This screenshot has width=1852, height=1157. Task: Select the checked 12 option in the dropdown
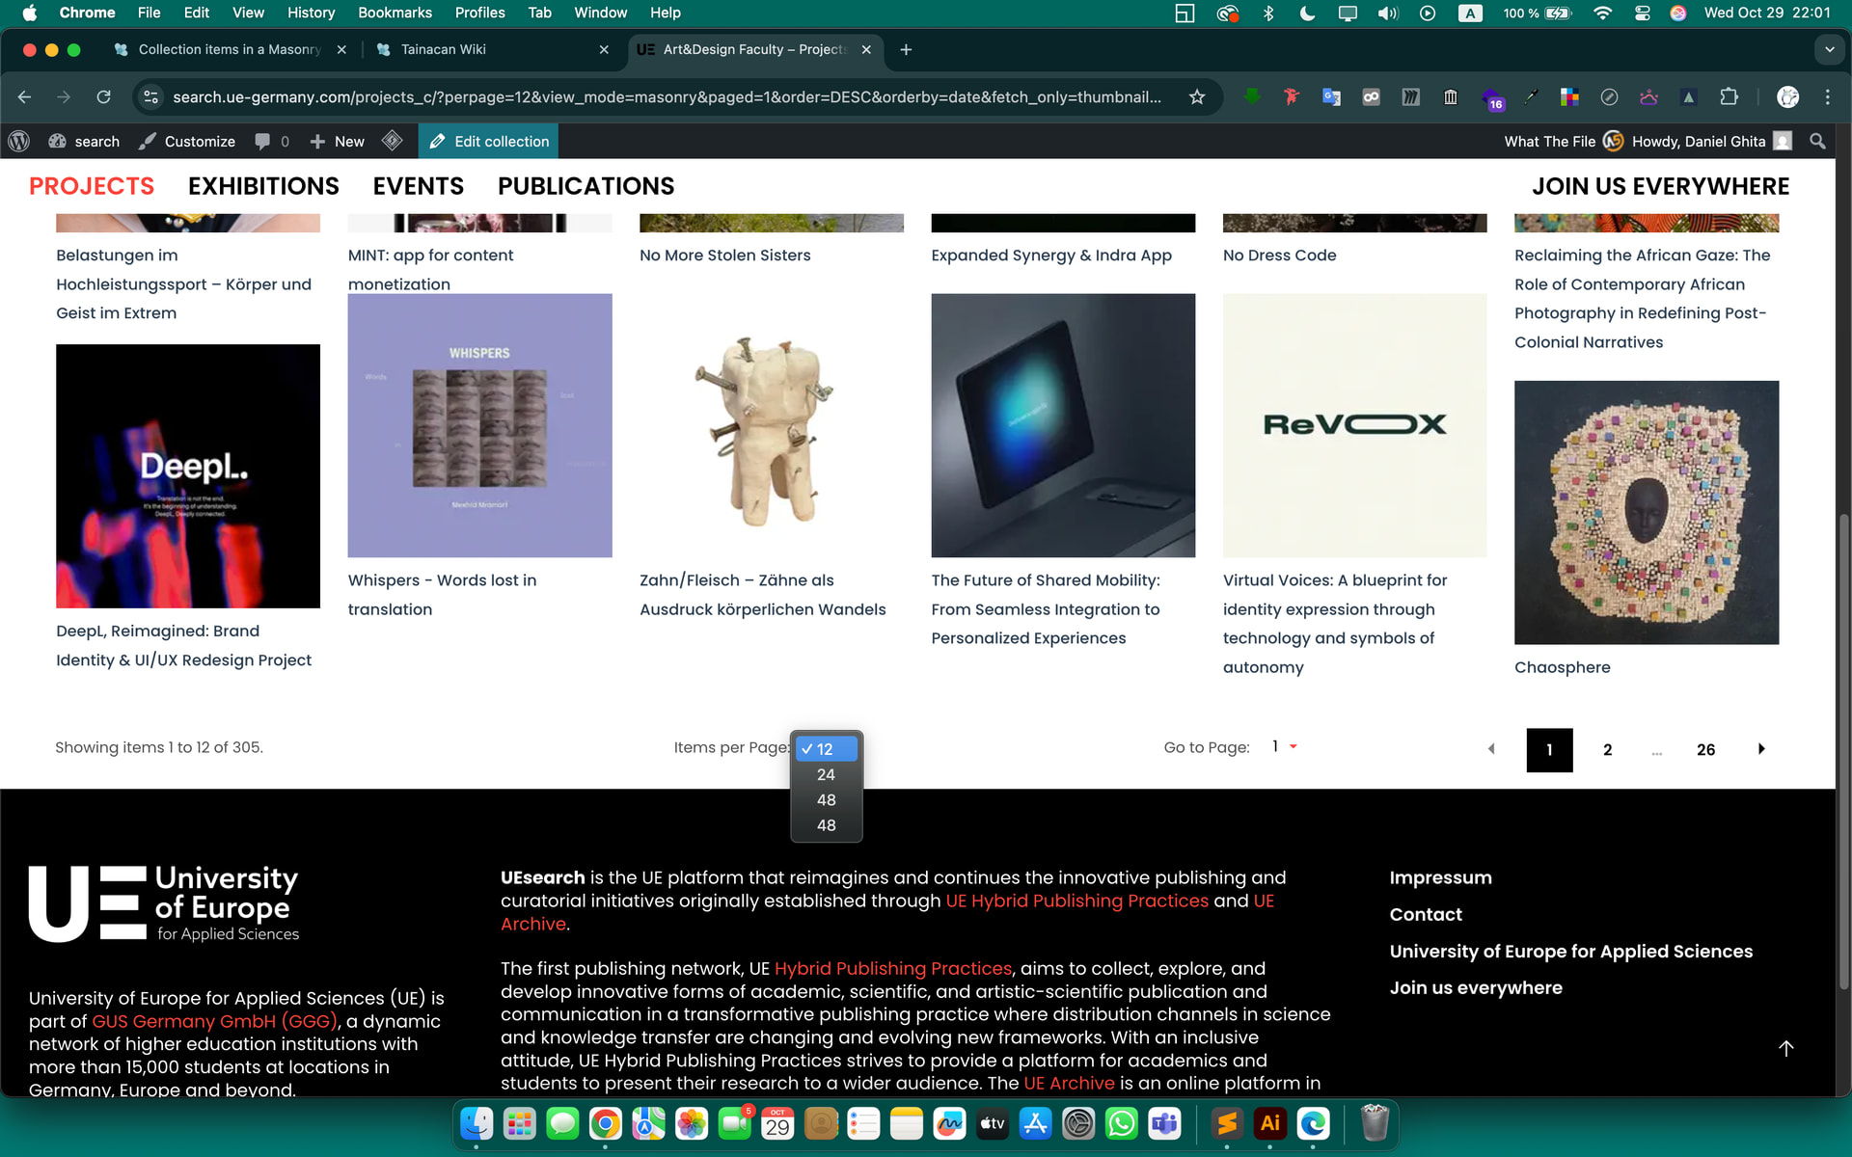[x=826, y=749]
